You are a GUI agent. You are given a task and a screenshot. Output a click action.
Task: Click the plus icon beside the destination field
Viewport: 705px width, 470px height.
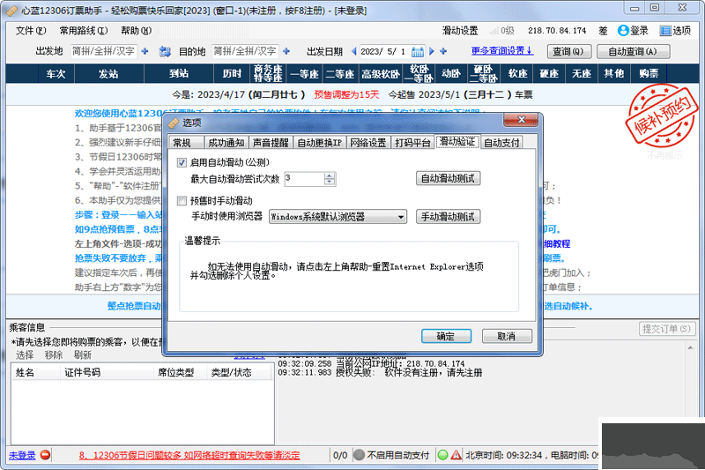tap(286, 51)
